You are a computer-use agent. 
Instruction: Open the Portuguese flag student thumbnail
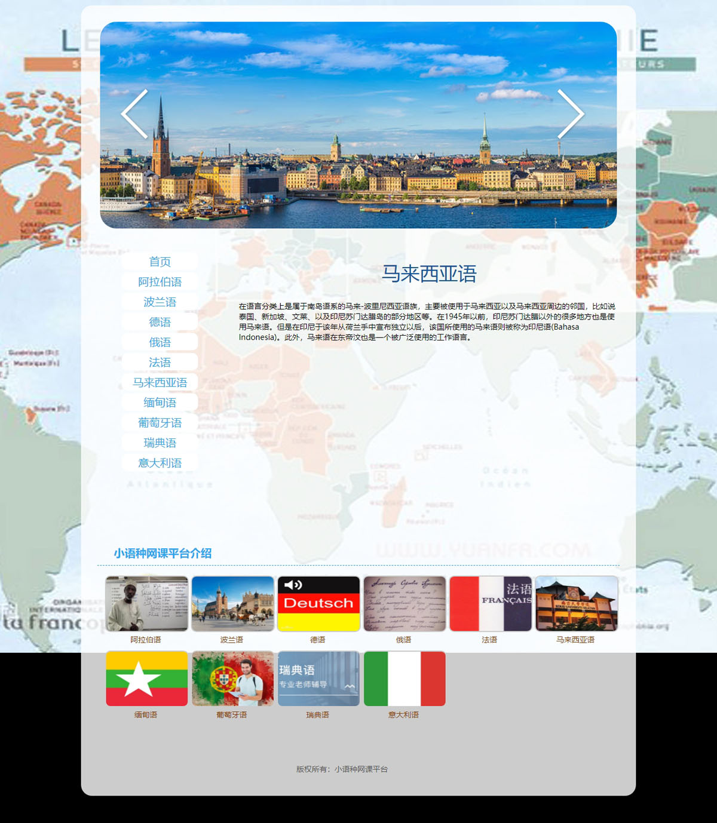coord(233,679)
